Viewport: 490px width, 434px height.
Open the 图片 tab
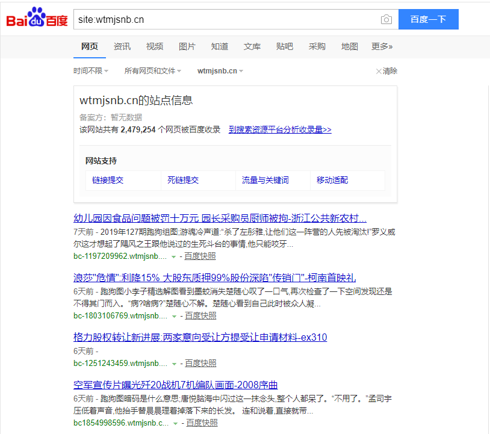(187, 46)
